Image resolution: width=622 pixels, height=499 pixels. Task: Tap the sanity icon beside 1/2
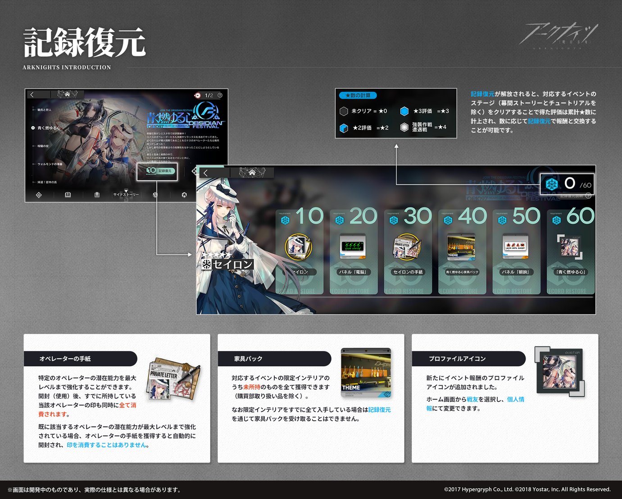click(197, 95)
